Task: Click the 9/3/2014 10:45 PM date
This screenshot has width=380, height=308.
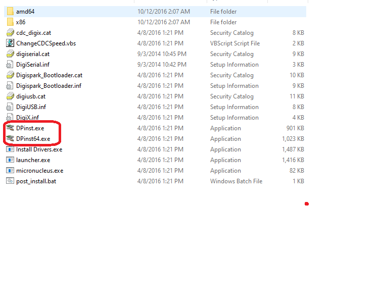Action: (x=162, y=54)
